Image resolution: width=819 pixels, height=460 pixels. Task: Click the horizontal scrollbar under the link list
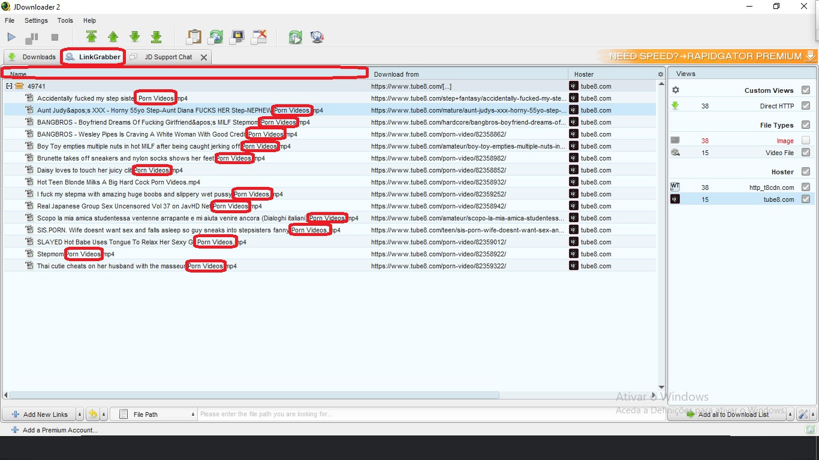pos(255,395)
